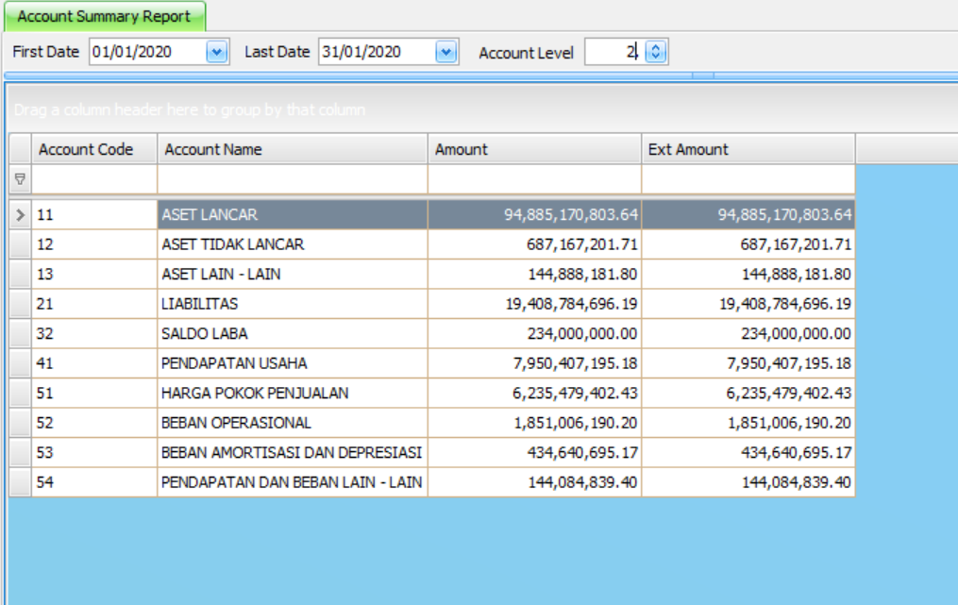Click Ext Amount cell in PENDAPATAN USAHA row
This screenshot has height=605, width=958.
pos(748,363)
